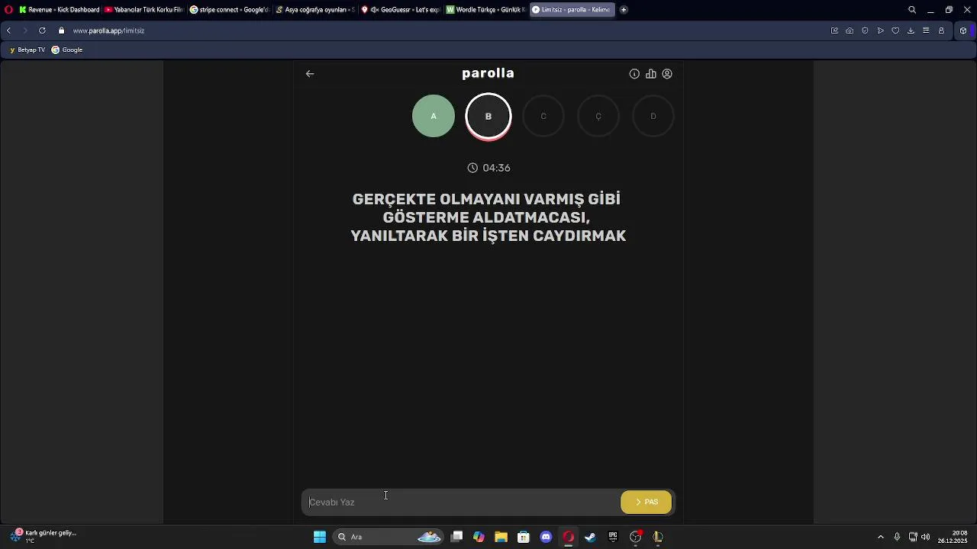This screenshot has height=549, width=977.
Task: Open File Explorer from taskbar
Action: point(501,537)
